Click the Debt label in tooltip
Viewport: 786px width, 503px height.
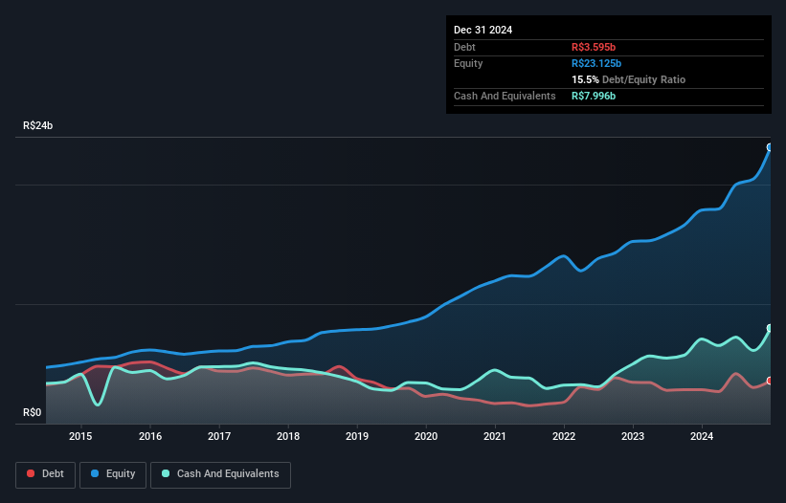[x=464, y=47]
